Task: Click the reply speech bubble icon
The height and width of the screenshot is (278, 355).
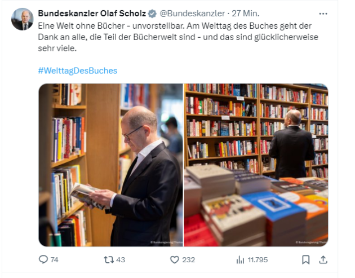Action: [x=43, y=259]
